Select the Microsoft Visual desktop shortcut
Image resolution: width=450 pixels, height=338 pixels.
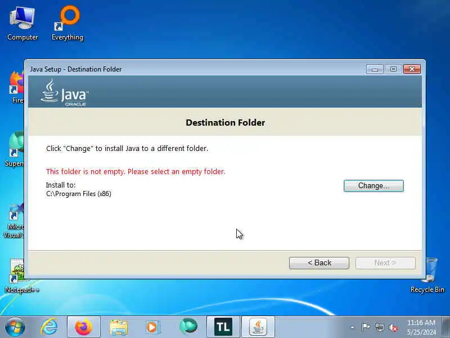tap(13, 221)
